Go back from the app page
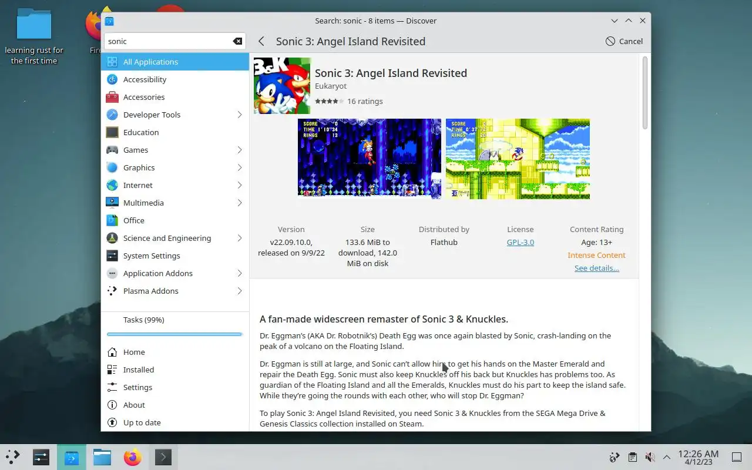Image resolution: width=752 pixels, height=470 pixels. 261,41
